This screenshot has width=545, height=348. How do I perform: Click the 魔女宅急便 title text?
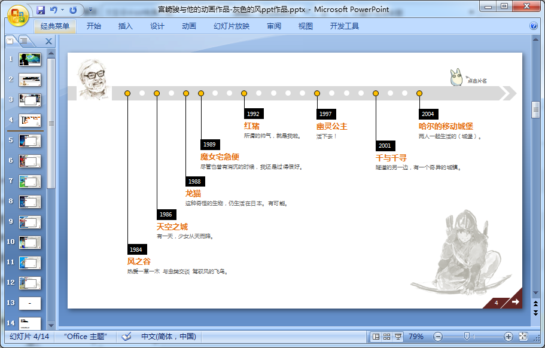(220, 157)
